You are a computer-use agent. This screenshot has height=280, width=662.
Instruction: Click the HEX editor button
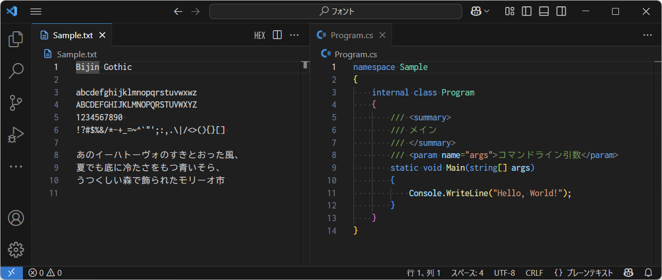click(259, 36)
